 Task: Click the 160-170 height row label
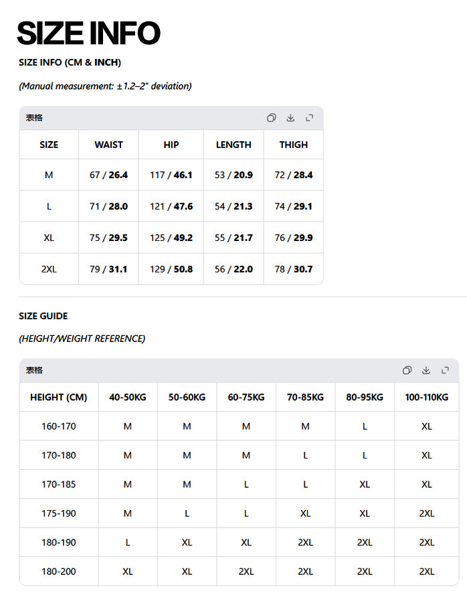coord(59,426)
